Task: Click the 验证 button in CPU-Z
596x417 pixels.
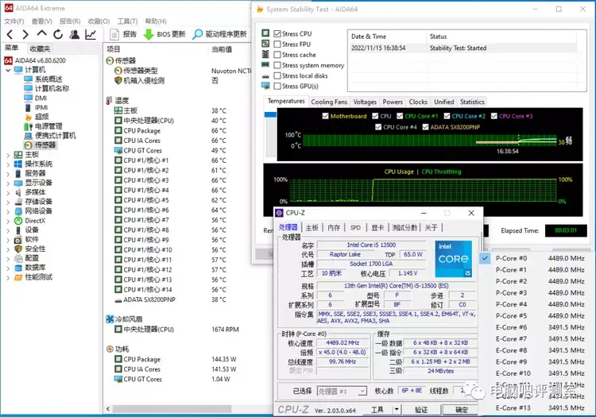Action: click(421, 410)
